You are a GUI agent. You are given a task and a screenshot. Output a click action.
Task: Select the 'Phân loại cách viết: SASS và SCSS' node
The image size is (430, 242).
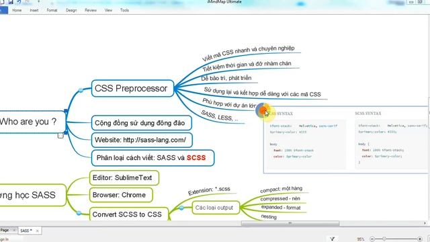pos(153,158)
